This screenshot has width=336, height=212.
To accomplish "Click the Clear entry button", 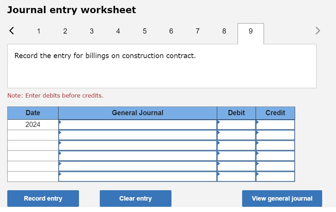I will [135, 199].
